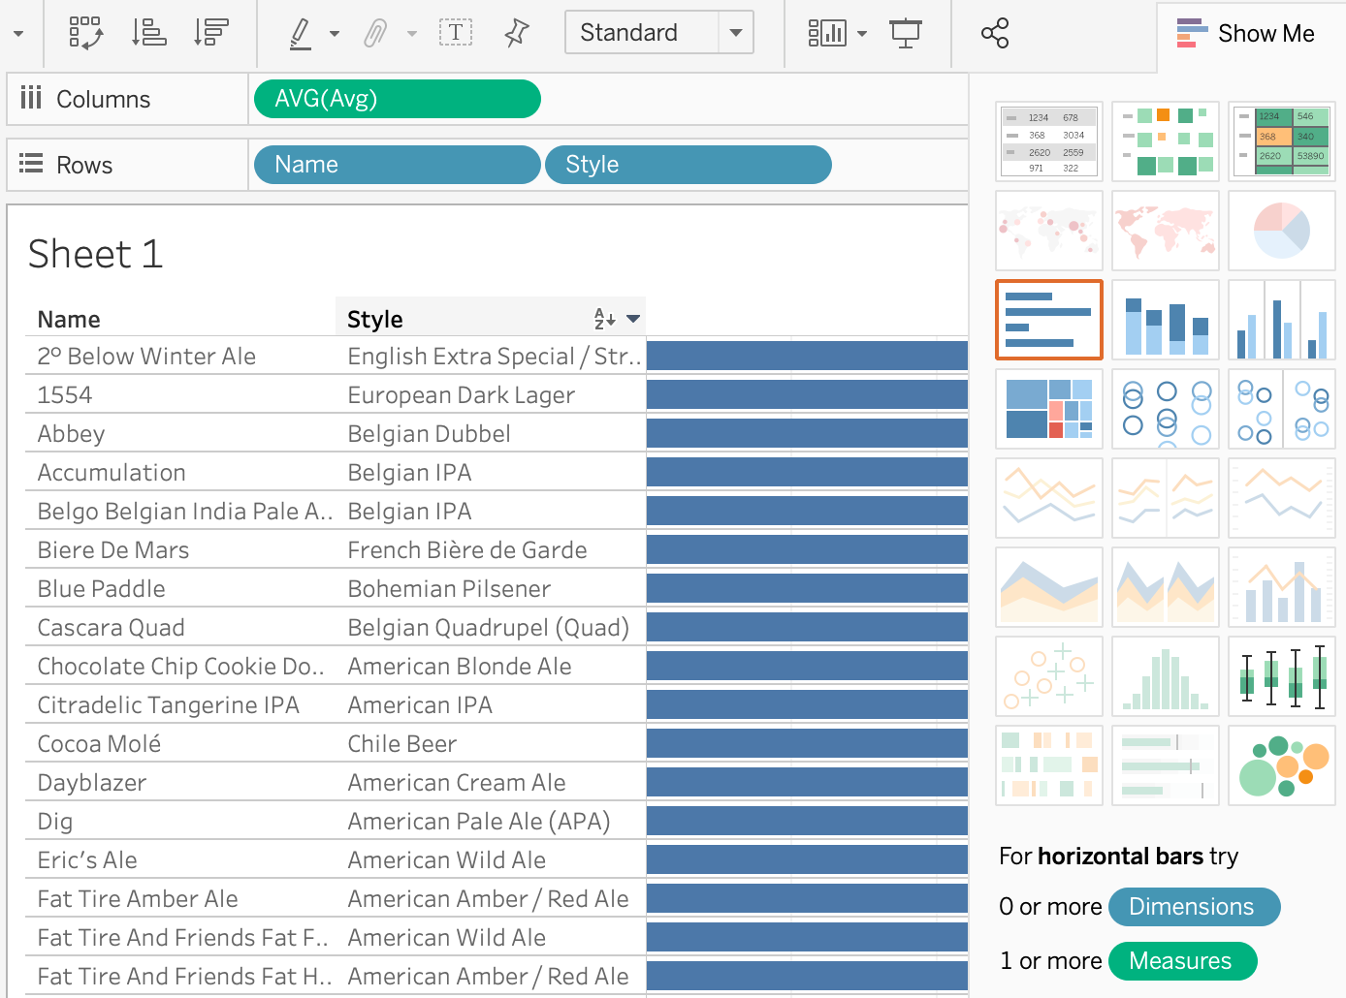Open the Style column header dropdown arrow
Image resolution: width=1346 pixels, height=998 pixels.
[632, 317]
